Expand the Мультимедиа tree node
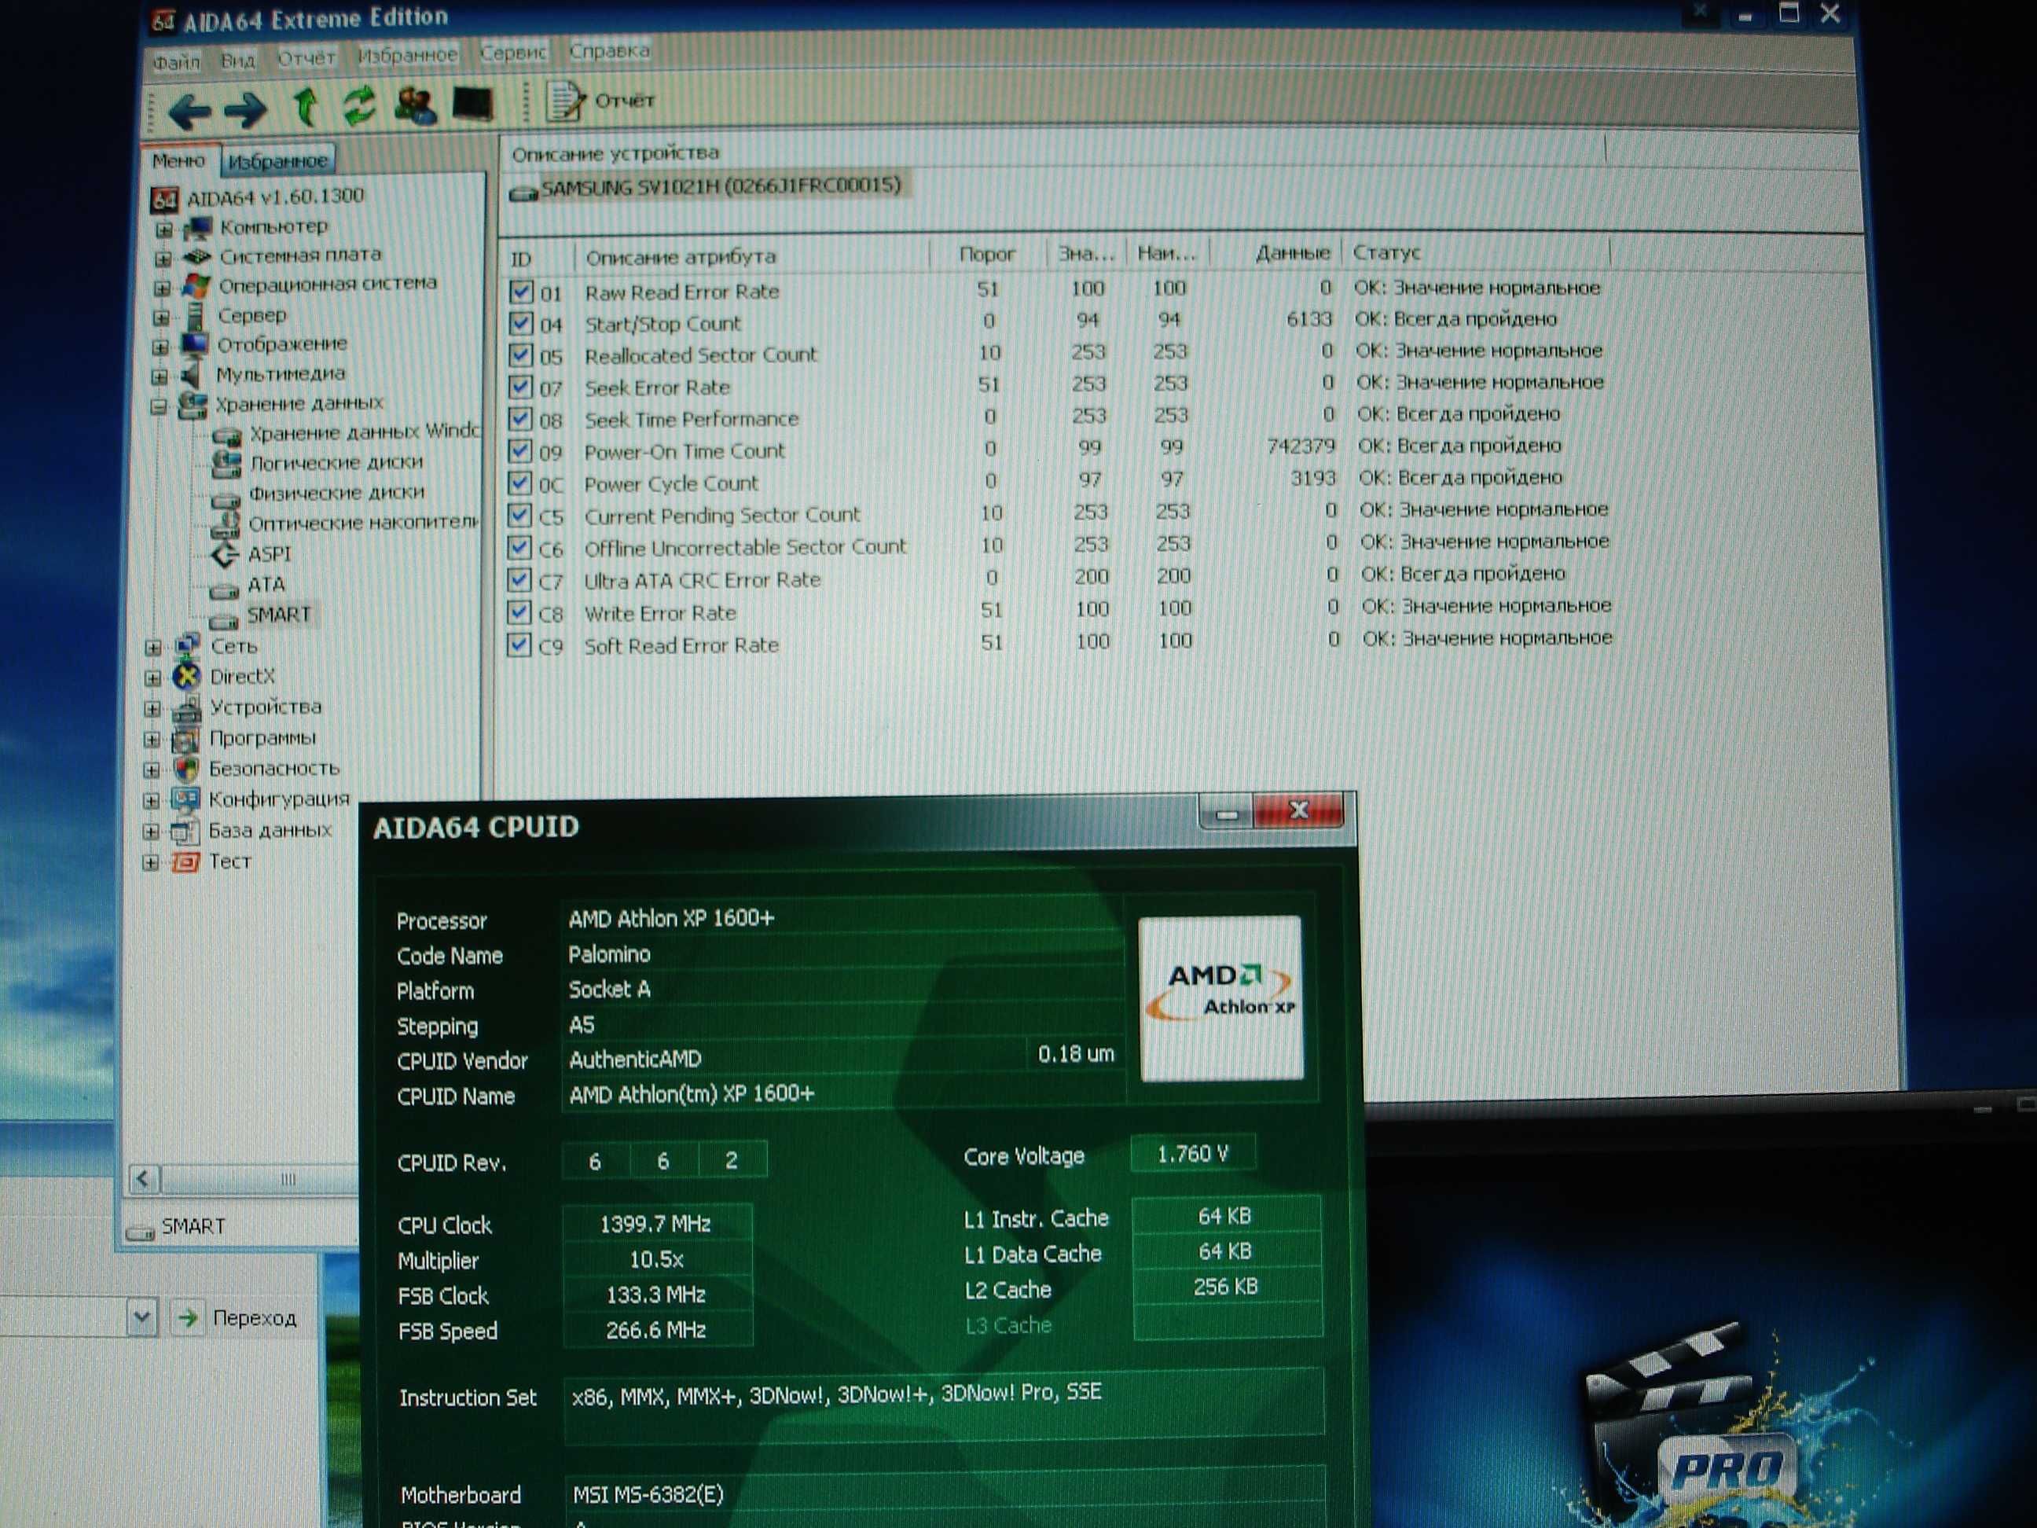This screenshot has width=2037, height=1528. (x=160, y=376)
